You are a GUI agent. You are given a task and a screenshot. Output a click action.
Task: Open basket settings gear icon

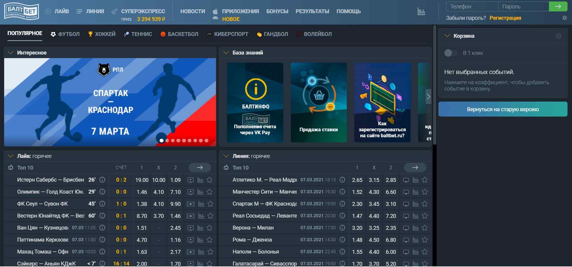point(559,36)
